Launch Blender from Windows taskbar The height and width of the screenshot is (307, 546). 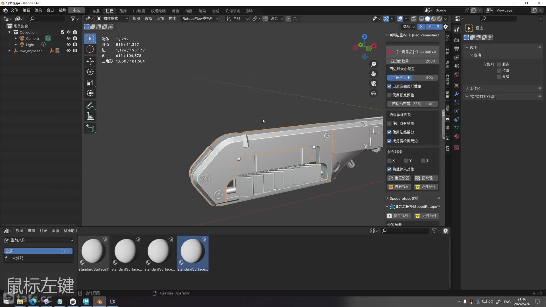(x=99, y=302)
